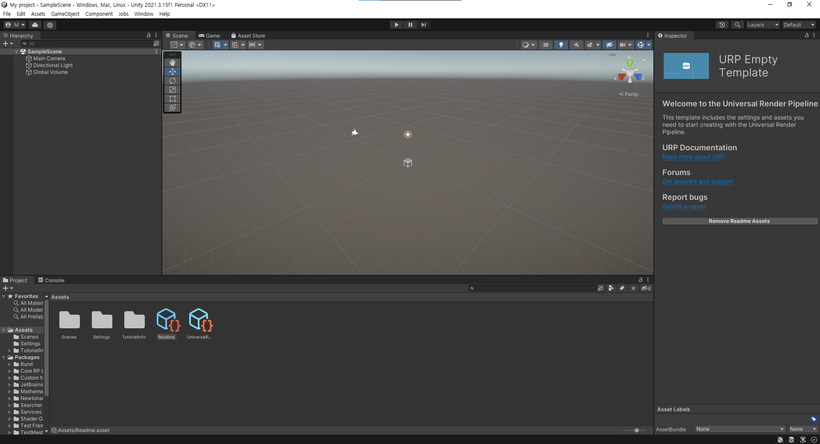Select the Scale tool
The image size is (820, 444).
173,90
